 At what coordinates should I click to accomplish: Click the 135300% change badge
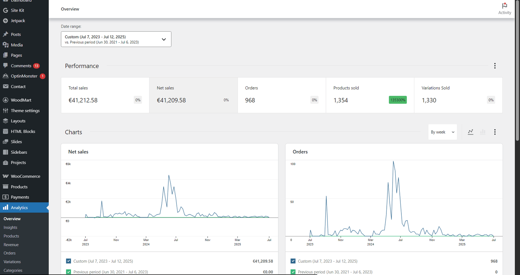pos(398,100)
